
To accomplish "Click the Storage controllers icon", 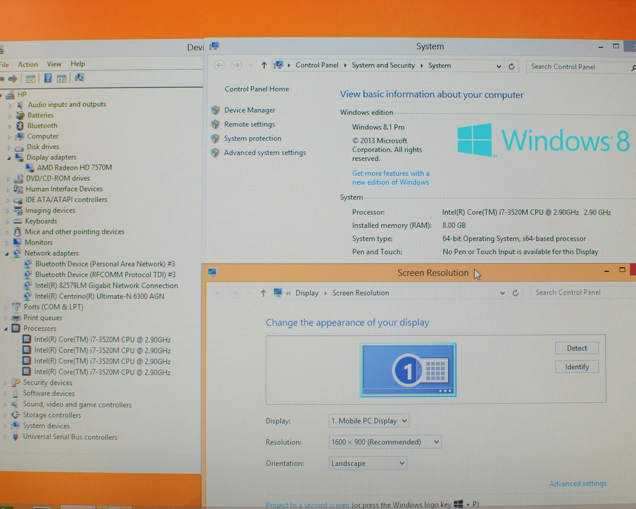I will (x=15, y=415).
